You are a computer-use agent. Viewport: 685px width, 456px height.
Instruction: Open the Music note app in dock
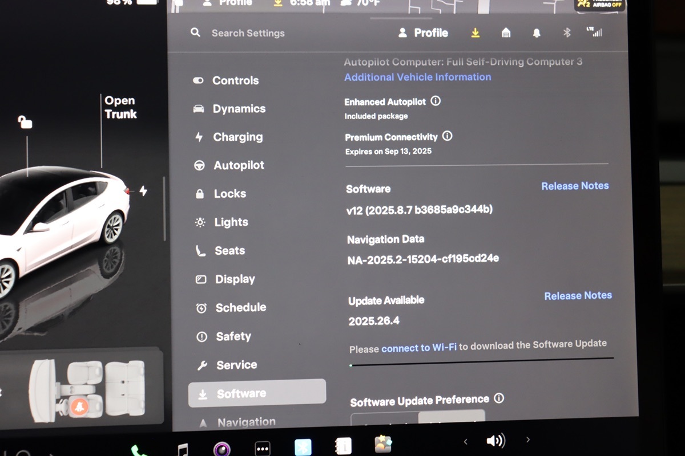pyautogui.click(x=183, y=450)
